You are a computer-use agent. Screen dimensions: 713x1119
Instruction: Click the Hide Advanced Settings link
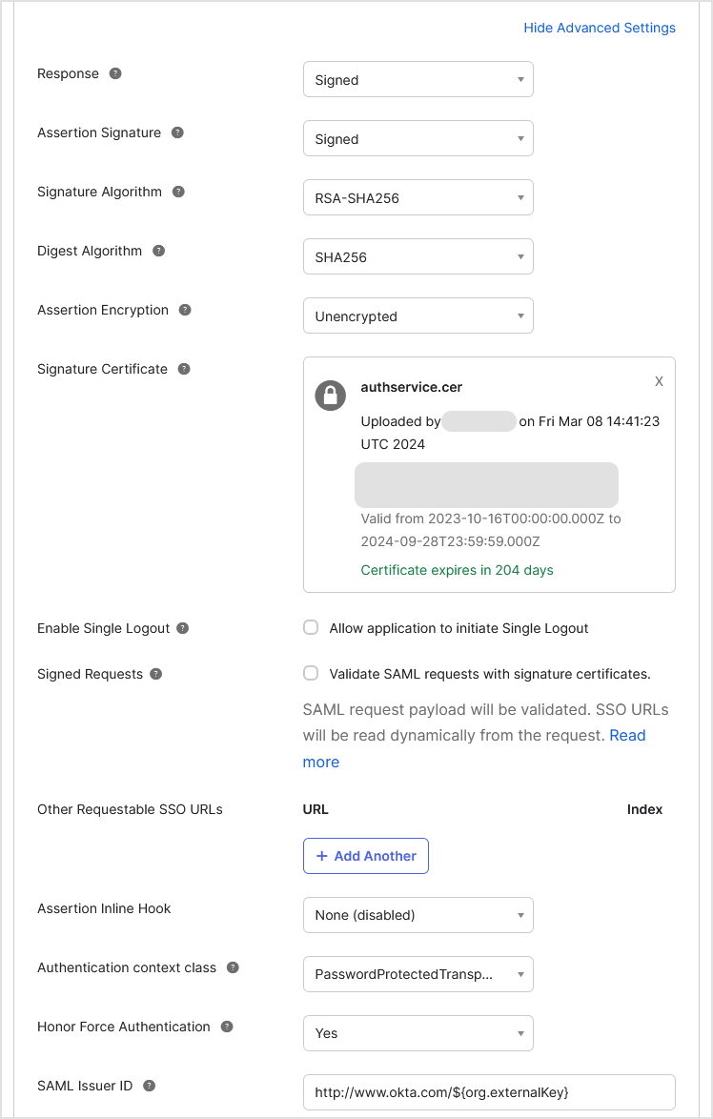(600, 28)
